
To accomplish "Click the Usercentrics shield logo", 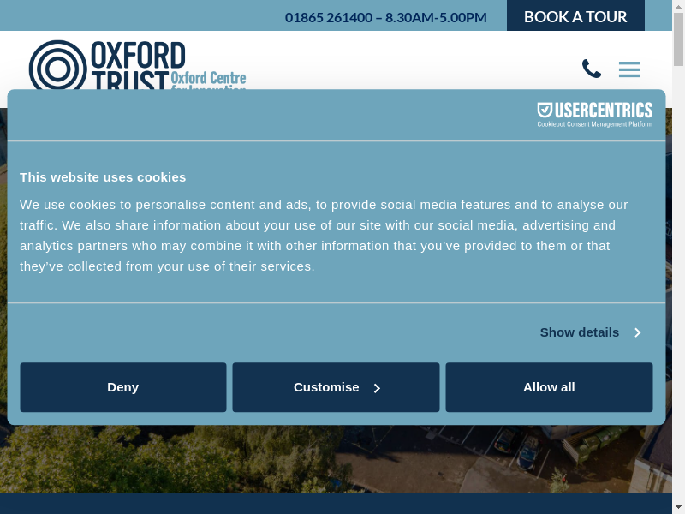I will [x=545, y=111].
